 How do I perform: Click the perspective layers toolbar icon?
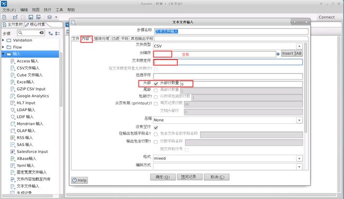pos(50,17)
